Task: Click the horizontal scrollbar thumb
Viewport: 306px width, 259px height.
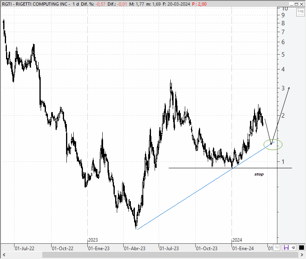Action: tap(170, 255)
